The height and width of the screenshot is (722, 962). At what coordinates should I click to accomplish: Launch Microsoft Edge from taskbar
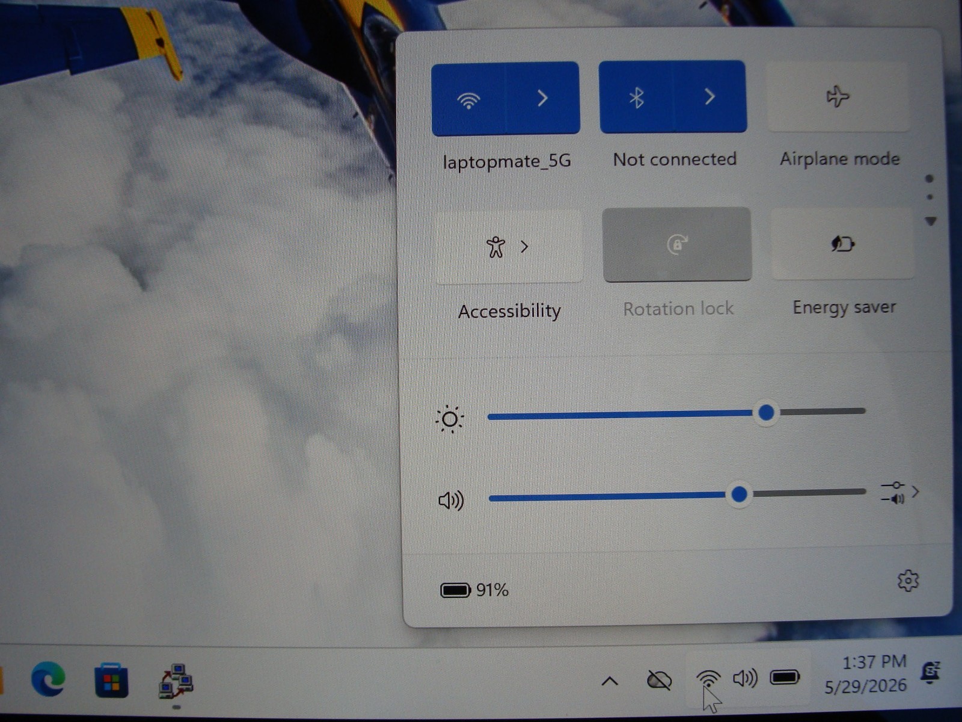pos(48,679)
